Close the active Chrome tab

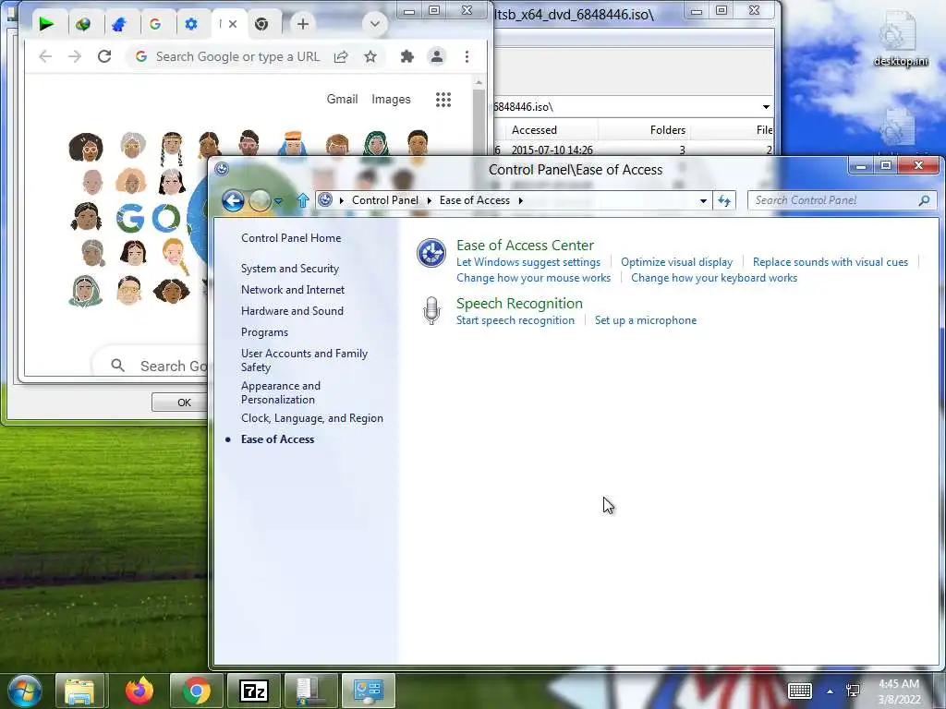click(233, 24)
